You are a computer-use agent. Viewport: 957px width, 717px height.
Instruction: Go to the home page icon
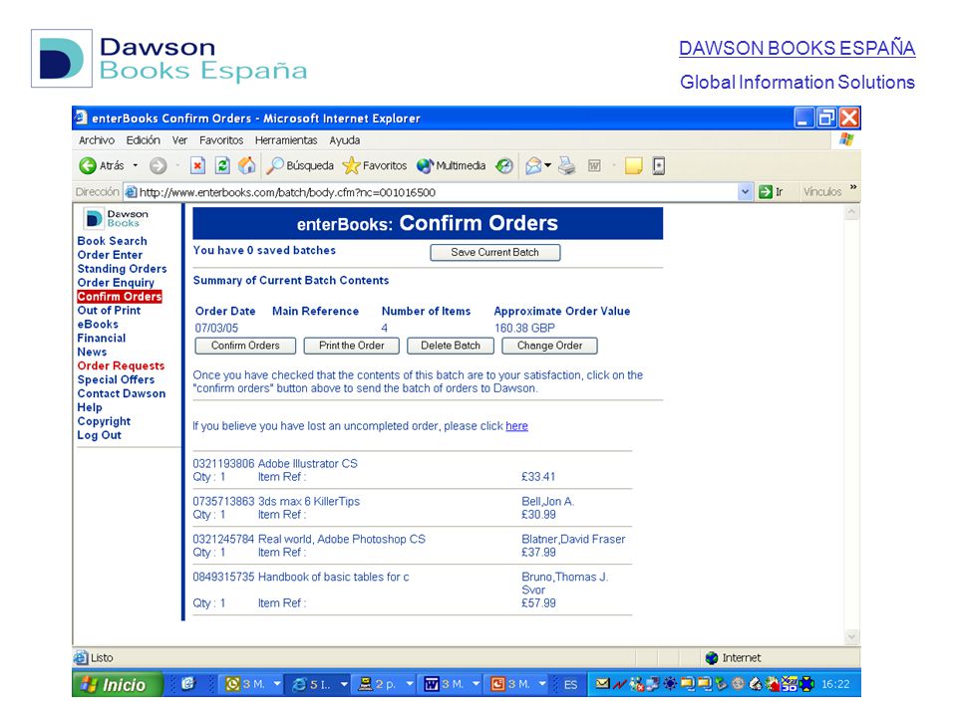pyautogui.click(x=246, y=165)
